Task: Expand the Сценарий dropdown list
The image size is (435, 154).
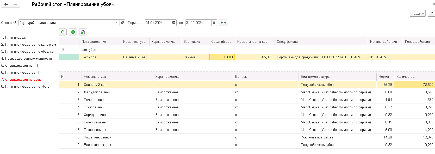Action: click(x=117, y=23)
